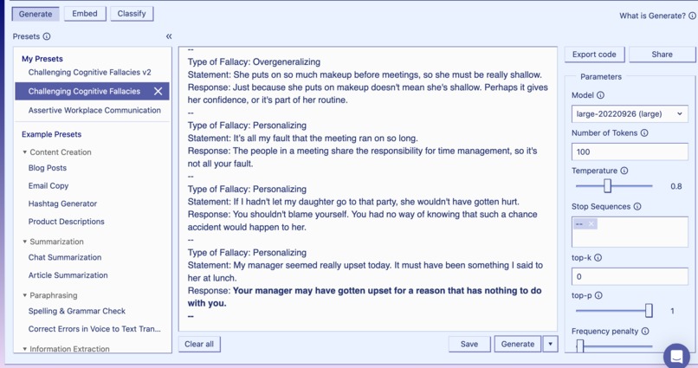Click the Share button
The width and height of the screenshot is (698, 368).
[x=662, y=55]
